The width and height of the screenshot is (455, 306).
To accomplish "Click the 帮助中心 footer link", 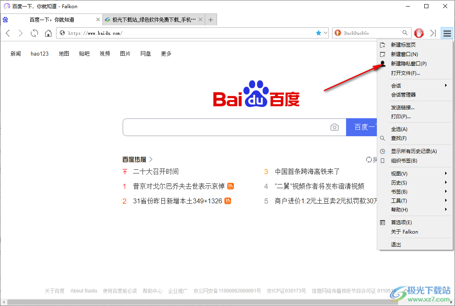I will tap(152, 290).
